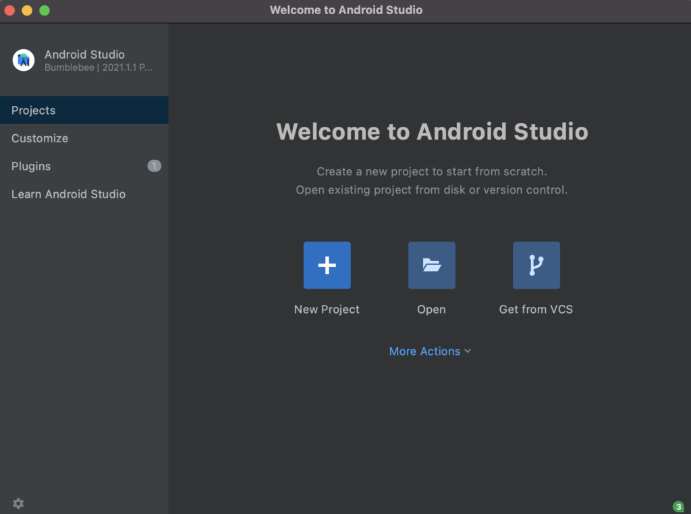Click the Bumblebee version text

tap(99, 67)
